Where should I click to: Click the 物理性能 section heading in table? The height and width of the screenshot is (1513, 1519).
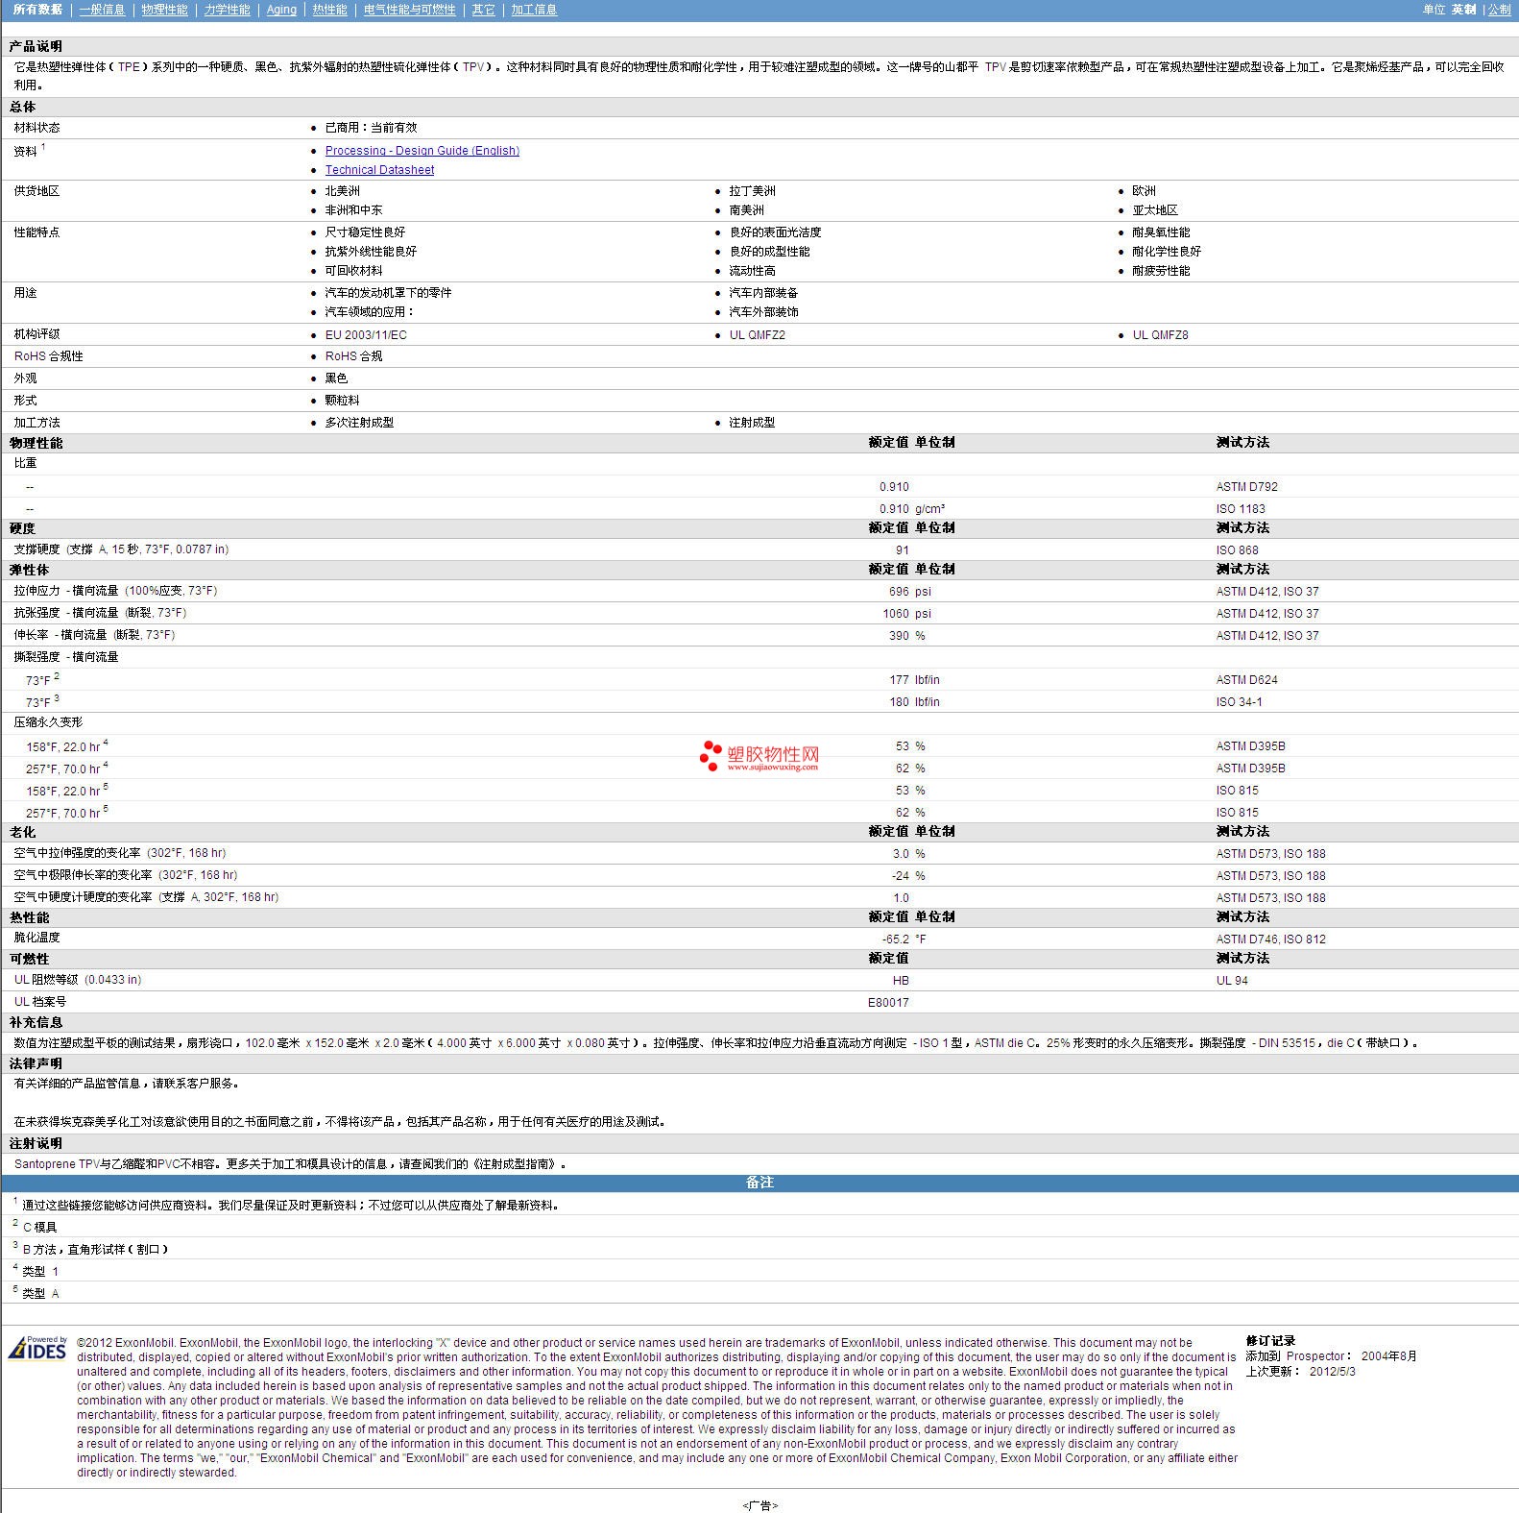pyautogui.click(x=36, y=443)
